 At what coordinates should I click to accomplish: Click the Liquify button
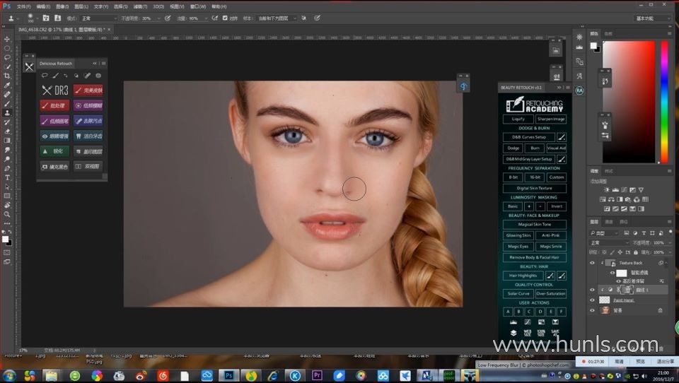coord(518,119)
